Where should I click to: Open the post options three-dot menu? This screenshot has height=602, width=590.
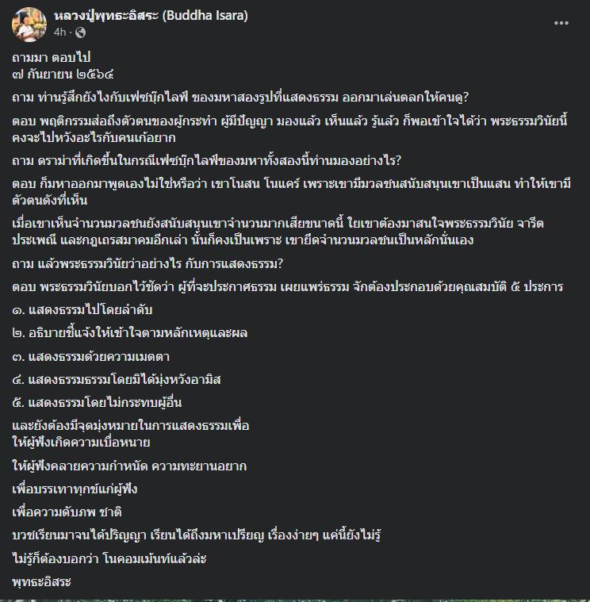[x=561, y=23]
